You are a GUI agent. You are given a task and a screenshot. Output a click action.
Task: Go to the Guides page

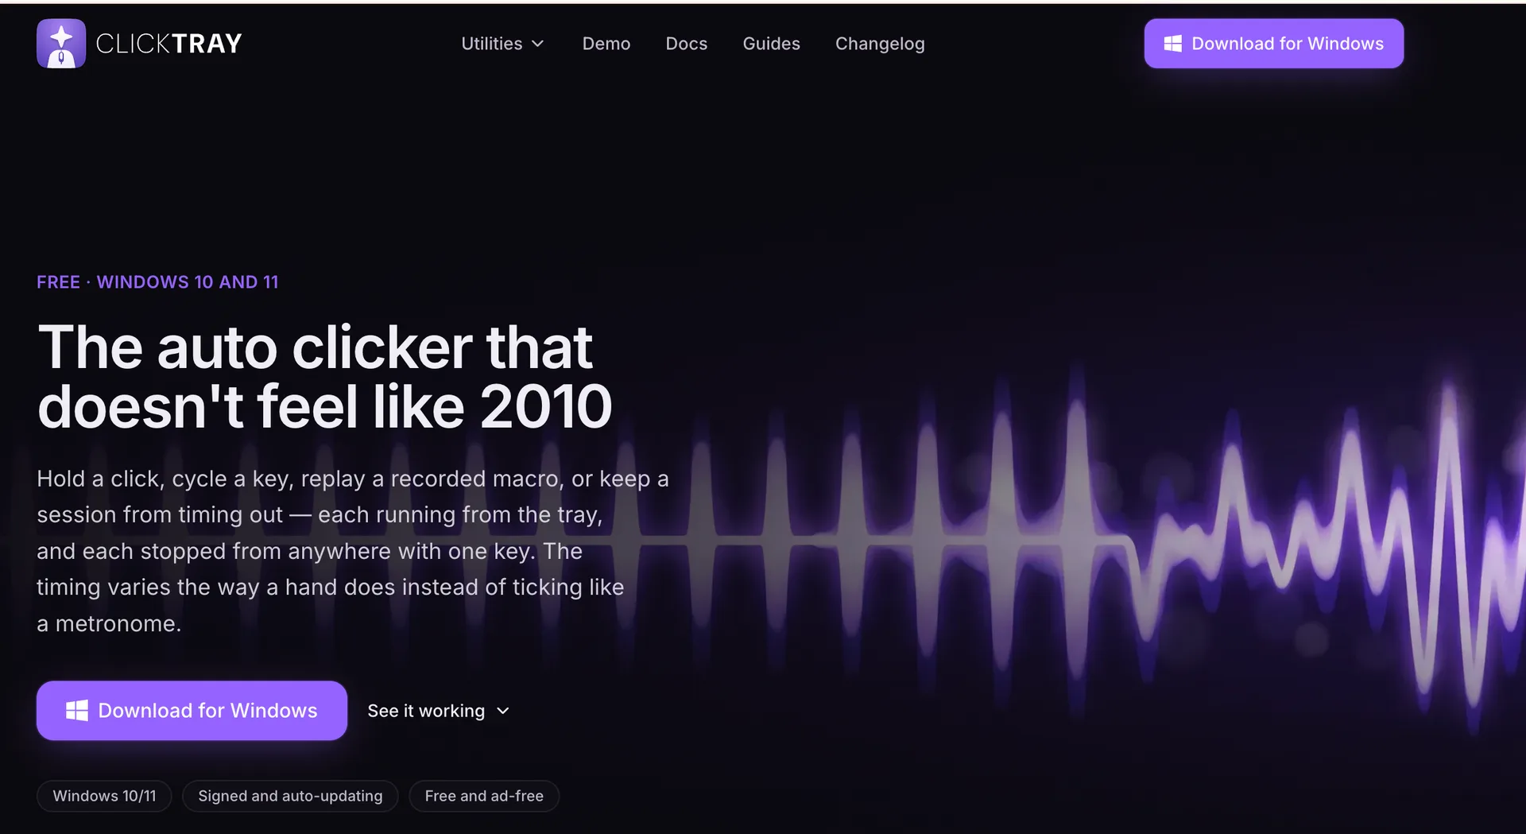point(771,44)
